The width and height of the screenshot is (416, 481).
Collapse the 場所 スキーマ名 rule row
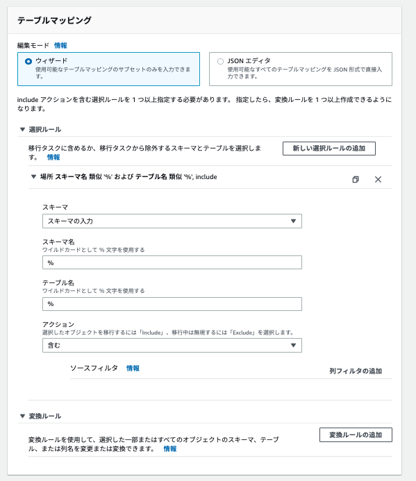33,177
